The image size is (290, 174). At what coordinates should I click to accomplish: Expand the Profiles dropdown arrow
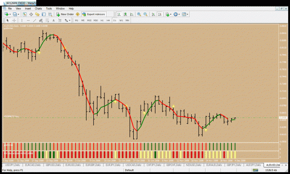(x=18, y=14)
